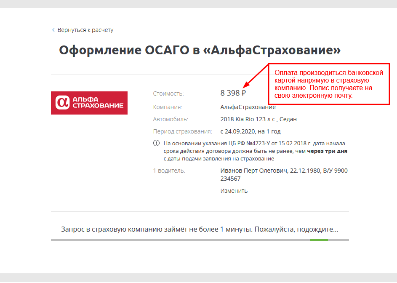Click the green progress bar indicator
Viewport: 397px width, 283px height.
(x=319, y=240)
